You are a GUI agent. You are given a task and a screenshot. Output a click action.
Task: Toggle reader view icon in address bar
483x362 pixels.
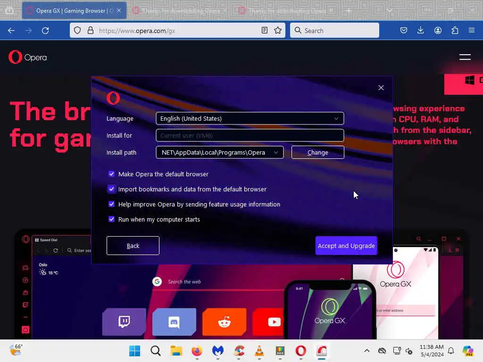tap(264, 30)
